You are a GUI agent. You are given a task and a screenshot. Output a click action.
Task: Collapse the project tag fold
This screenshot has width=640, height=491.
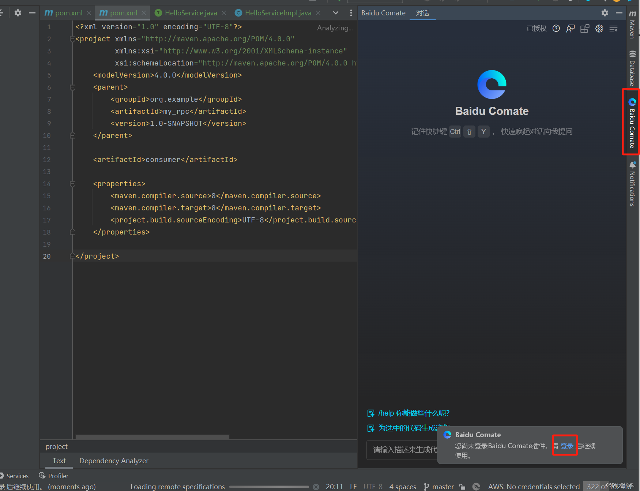[x=72, y=39]
